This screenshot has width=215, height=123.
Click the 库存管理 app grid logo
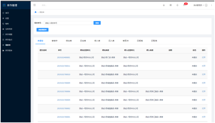[x=4, y=5]
